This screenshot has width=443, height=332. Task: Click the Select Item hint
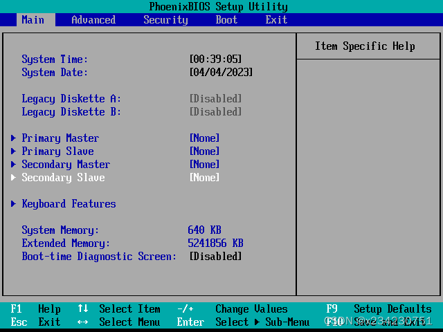tap(129, 309)
